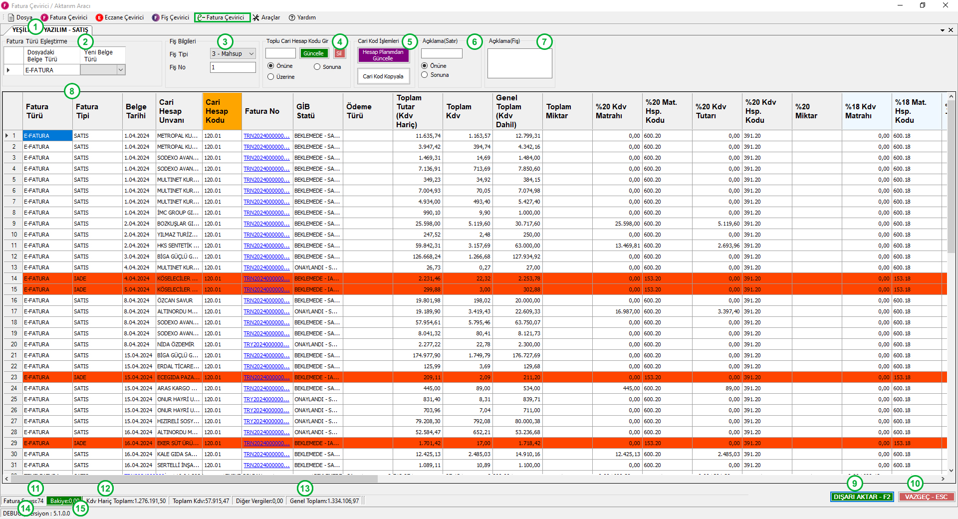Click the Belge Tarihi column header
Screen dimensions: 958x519
[139, 111]
